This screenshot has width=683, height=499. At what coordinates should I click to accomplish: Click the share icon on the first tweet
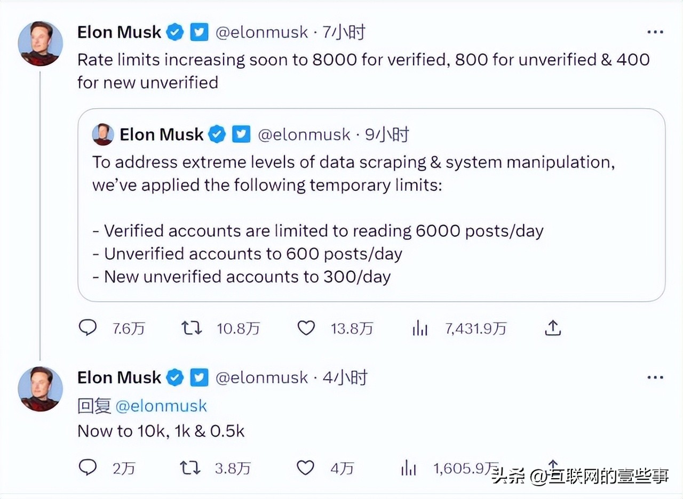[x=553, y=328]
